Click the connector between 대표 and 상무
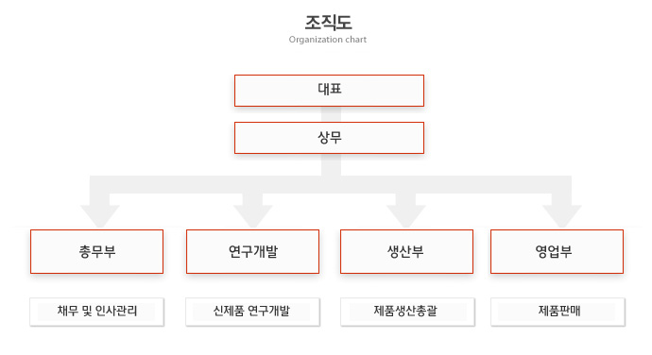This screenshot has width=652, height=355. [x=331, y=114]
